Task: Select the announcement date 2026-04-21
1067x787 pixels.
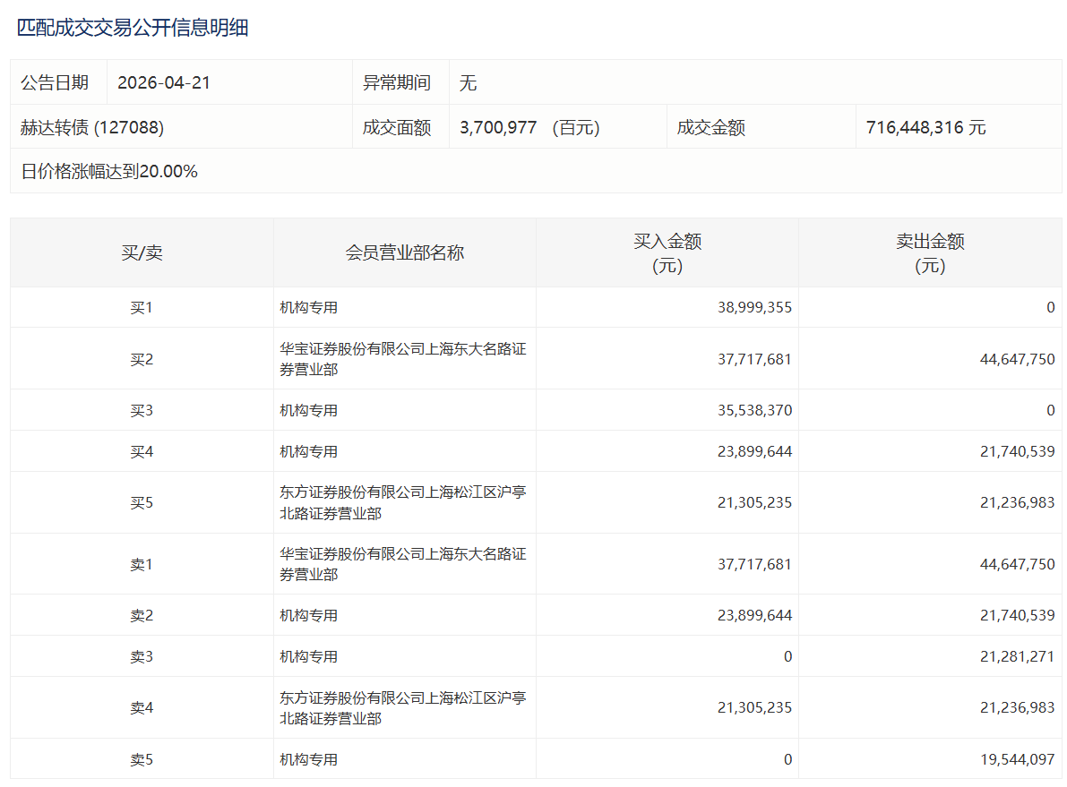Action: pyautogui.click(x=164, y=82)
